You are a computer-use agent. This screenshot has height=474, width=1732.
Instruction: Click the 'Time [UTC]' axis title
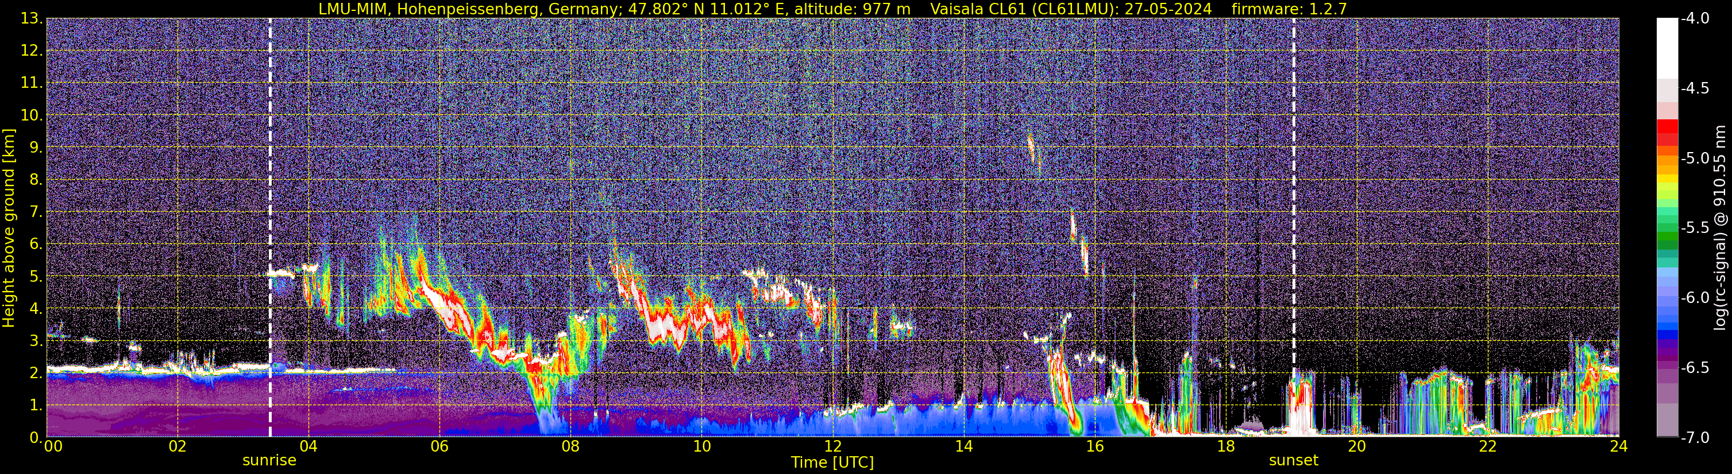pyautogui.click(x=832, y=463)
